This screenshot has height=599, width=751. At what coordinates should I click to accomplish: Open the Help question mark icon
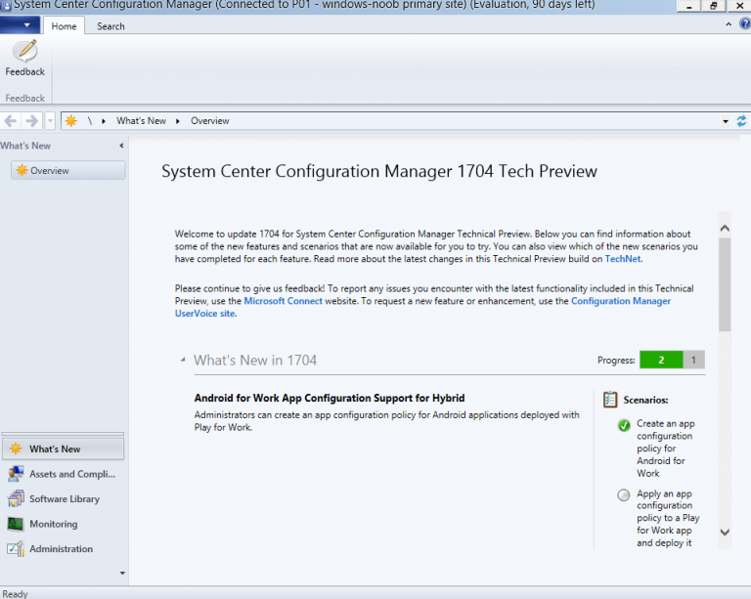click(x=745, y=23)
